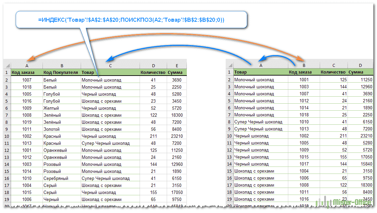Select the 'Зелёный' cell next to order 1019
Screen dimensions: 377x213
point(62,122)
